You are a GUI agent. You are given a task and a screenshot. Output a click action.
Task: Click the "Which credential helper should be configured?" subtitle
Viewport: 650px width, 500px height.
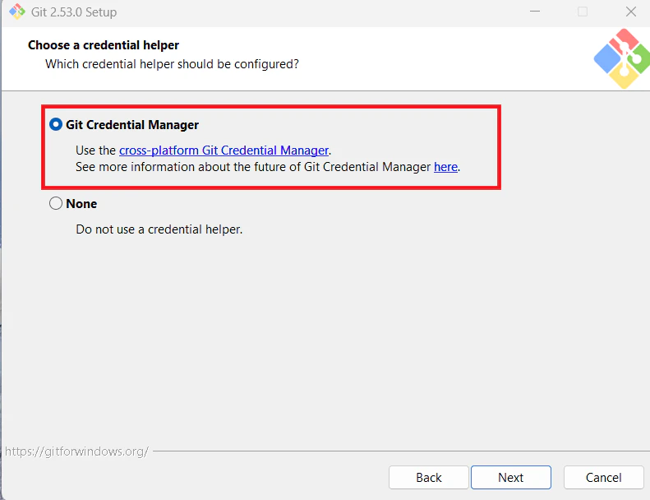172,63
